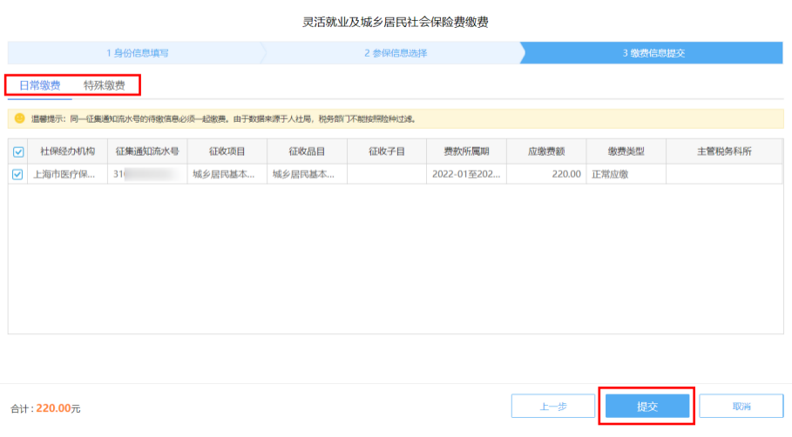Click the 费款所属期 column header

pyautogui.click(x=466, y=151)
